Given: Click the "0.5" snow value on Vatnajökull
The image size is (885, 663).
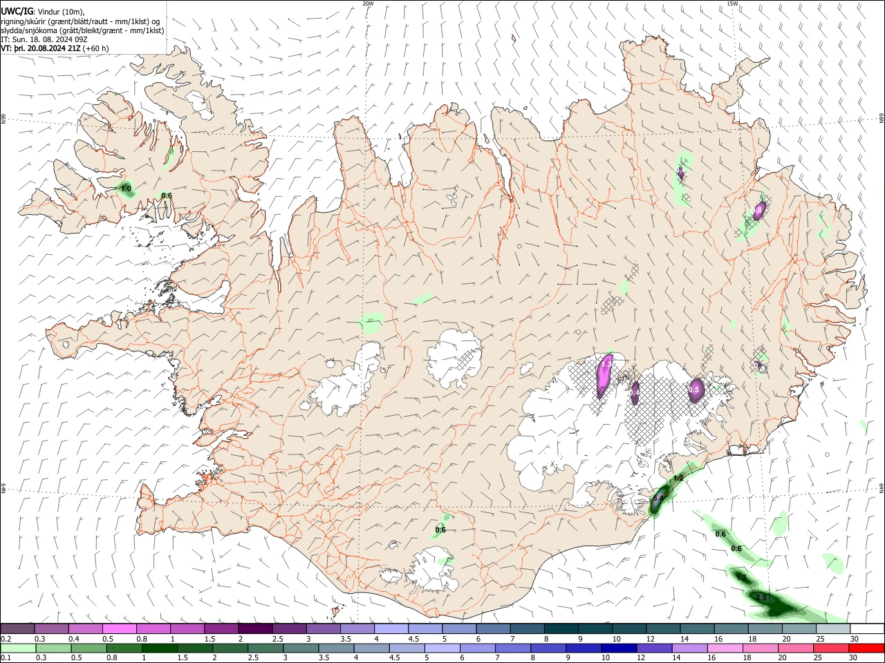Looking at the screenshot, I should 695,390.
